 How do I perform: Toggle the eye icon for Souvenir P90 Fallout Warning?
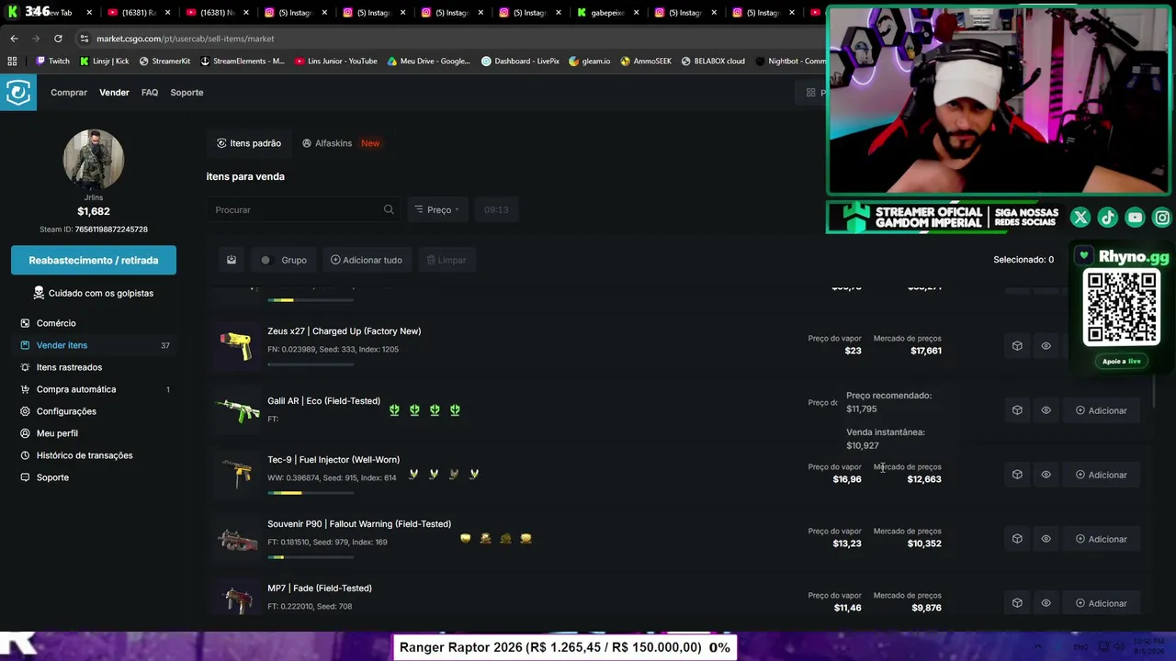tap(1046, 539)
